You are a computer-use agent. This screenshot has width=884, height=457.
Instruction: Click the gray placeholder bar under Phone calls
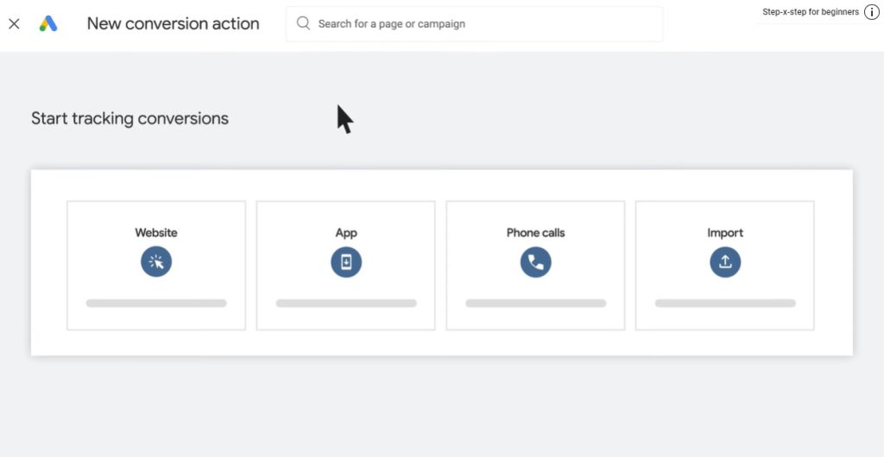coord(535,304)
